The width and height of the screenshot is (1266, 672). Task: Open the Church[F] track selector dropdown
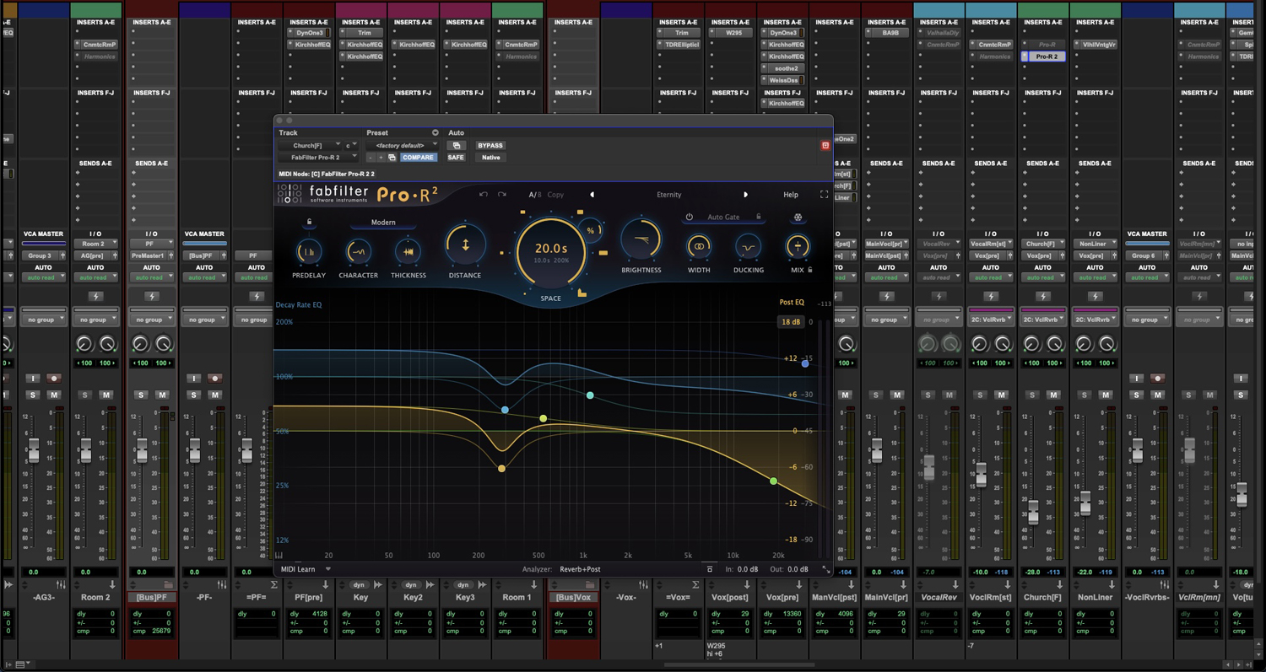[311, 146]
